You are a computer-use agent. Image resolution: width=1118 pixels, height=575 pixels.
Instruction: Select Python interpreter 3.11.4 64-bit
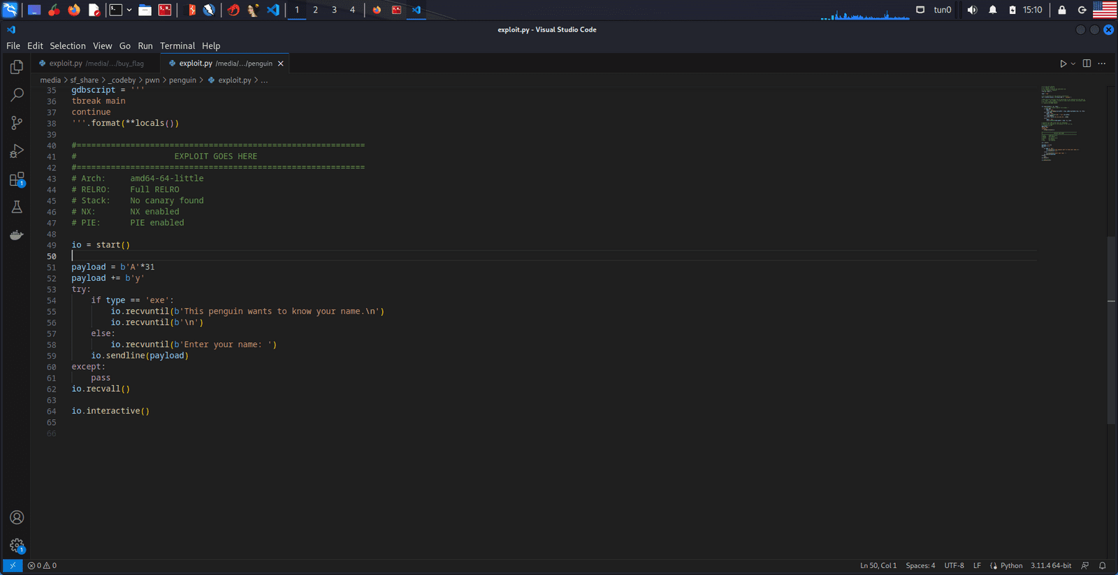tap(1050, 566)
